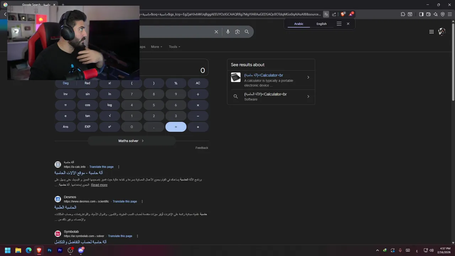Open Google Lens image search icon
This screenshot has height=256, width=455.
point(237,32)
